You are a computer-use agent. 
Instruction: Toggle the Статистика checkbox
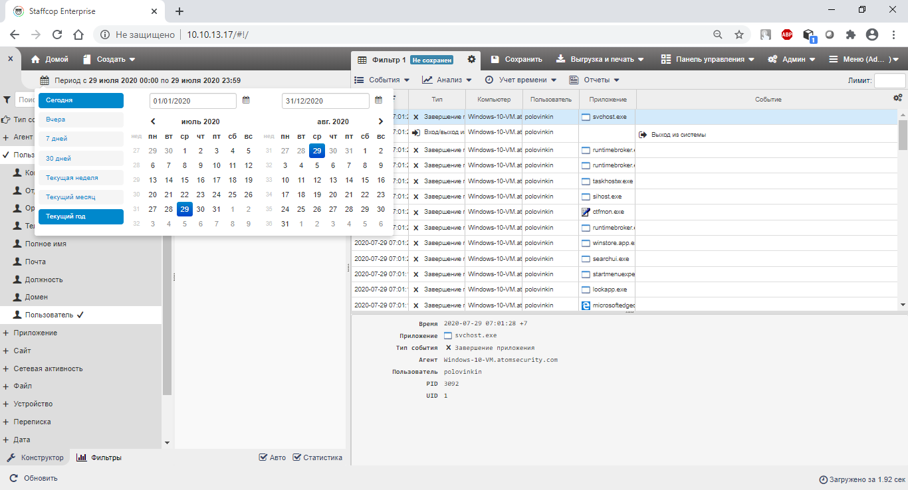coord(297,457)
